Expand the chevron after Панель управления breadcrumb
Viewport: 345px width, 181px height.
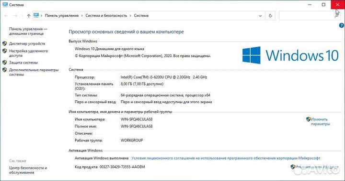(x=82, y=16)
